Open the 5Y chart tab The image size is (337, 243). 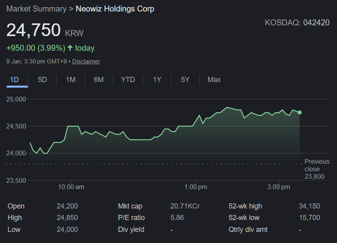click(x=185, y=80)
